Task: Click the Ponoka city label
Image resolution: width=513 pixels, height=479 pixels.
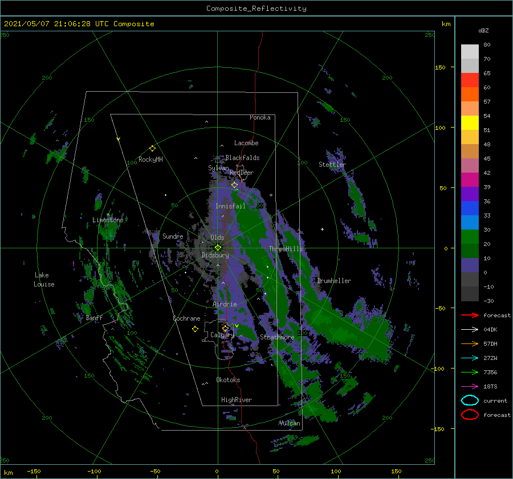Action: click(x=260, y=117)
